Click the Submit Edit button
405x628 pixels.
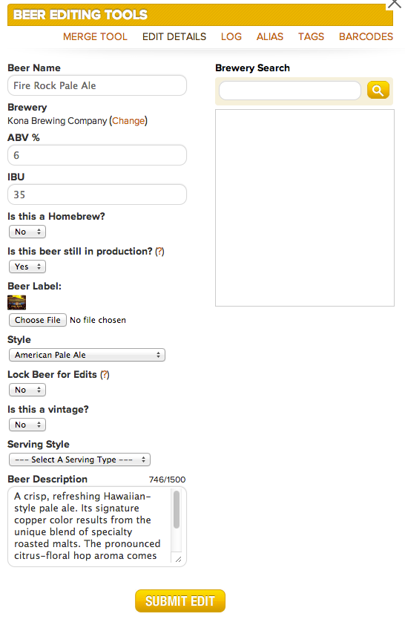[x=180, y=601]
